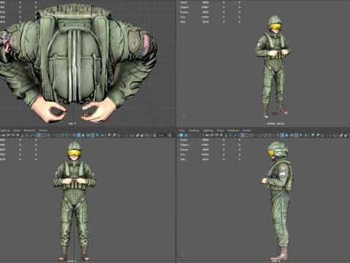Toggle film gate icon in side view toolbar
350x263 pixels.
(x=247, y=135)
